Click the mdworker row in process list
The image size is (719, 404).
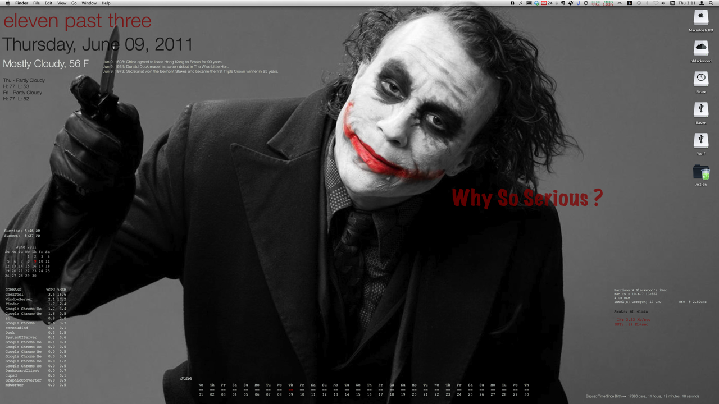pyautogui.click(x=35, y=385)
